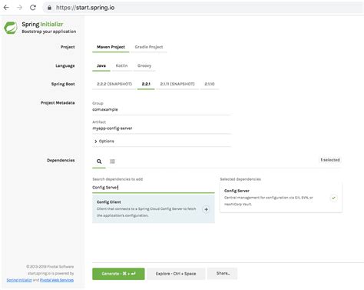Choose Java language
Image resolution: width=364 pixels, height=290 pixels.
(x=101, y=65)
